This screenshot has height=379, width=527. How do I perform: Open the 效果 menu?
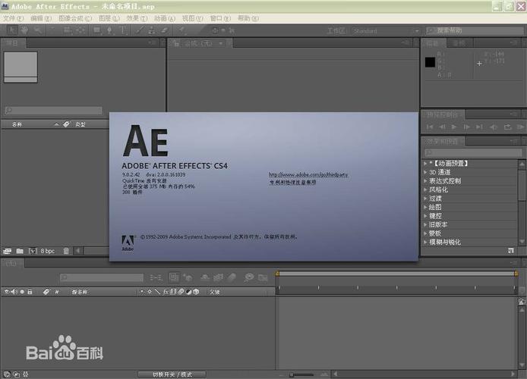[137, 18]
